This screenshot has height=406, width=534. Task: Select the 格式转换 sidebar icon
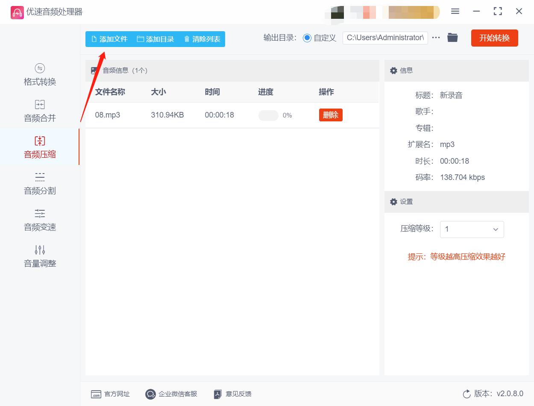[x=39, y=75]
